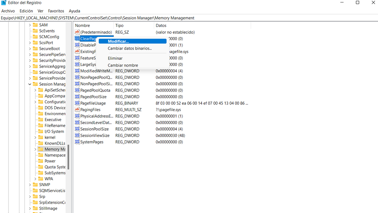
Task: Open the Ayuda menu
Action: click(74, 11)
